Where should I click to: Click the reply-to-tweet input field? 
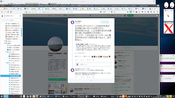coord(95,64)
